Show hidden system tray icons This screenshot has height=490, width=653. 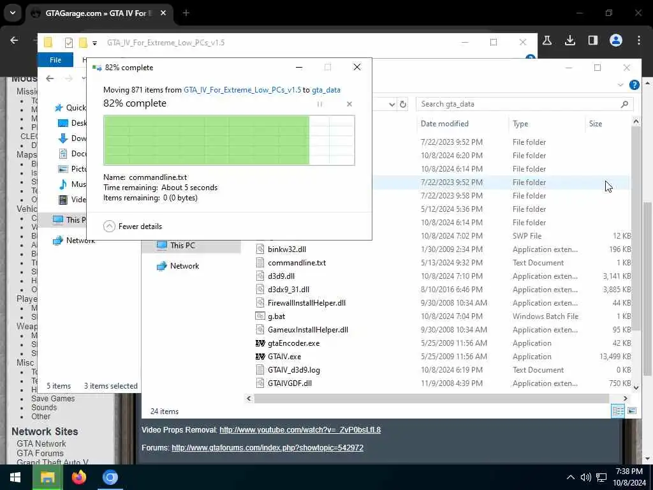(571, 477)
